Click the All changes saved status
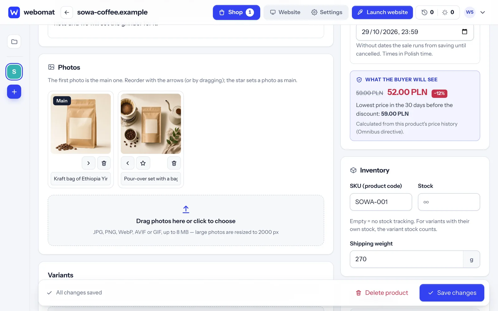This screenshot has height=311, width=498. click(x=74, y=293)
